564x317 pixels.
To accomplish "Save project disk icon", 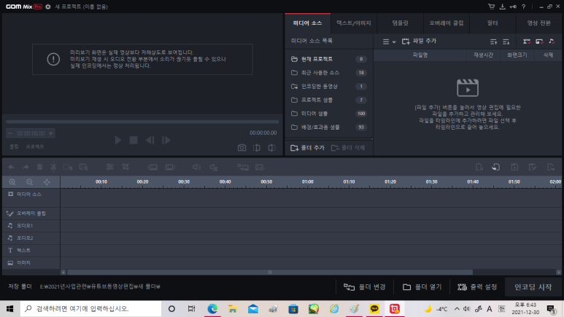I will click(514, 167).
